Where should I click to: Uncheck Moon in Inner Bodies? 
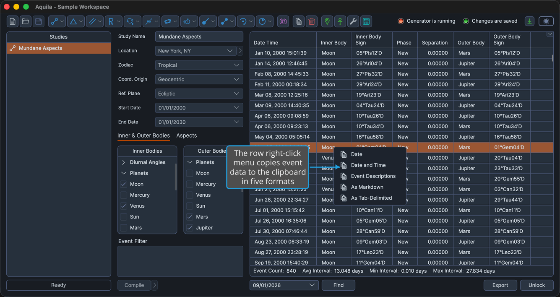point(123,184)
